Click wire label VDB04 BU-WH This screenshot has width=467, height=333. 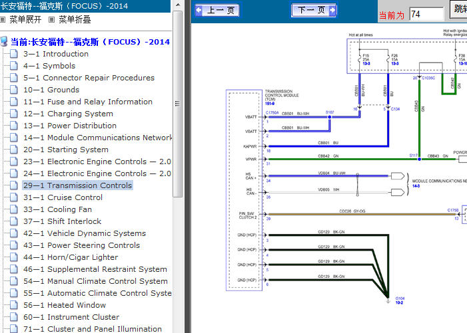332,173
